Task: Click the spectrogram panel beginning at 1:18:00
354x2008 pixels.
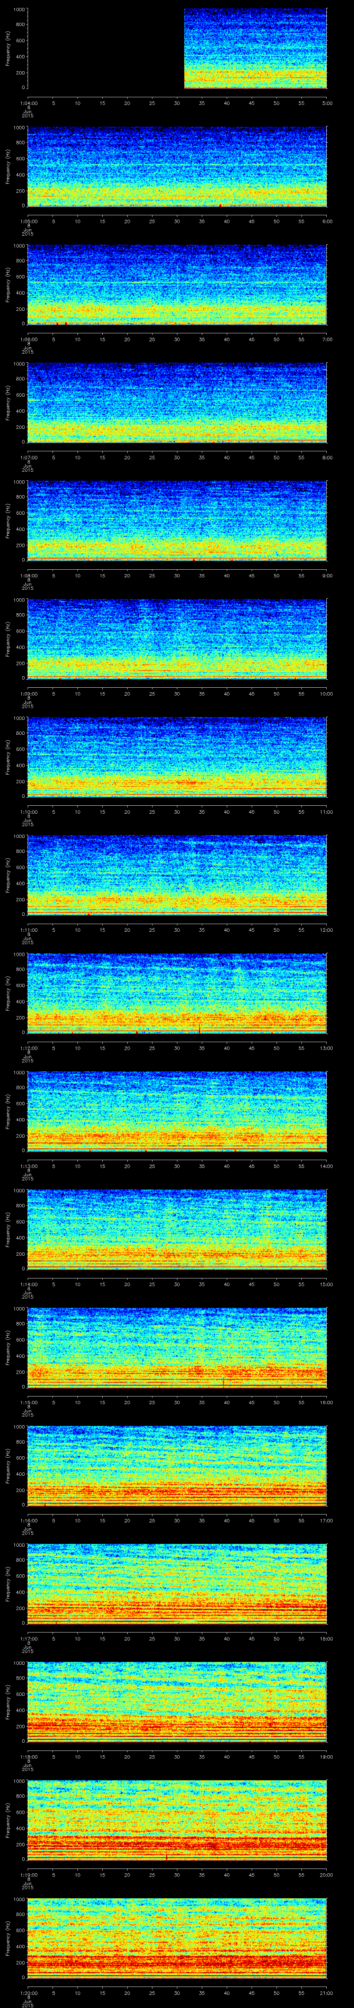Action: pyautogui.click(x=177, y=1702)
